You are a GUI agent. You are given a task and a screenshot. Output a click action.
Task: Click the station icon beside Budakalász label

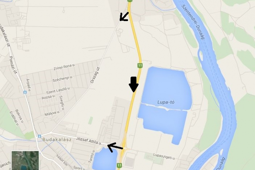coord(39,136)
